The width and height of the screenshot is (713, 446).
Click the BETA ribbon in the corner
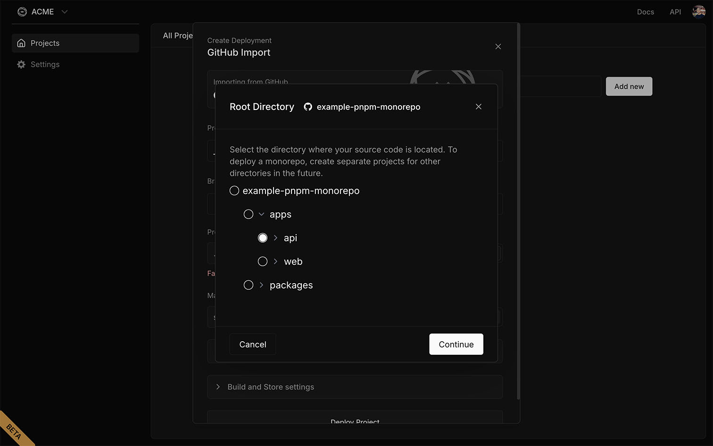[x=14, y=432]
